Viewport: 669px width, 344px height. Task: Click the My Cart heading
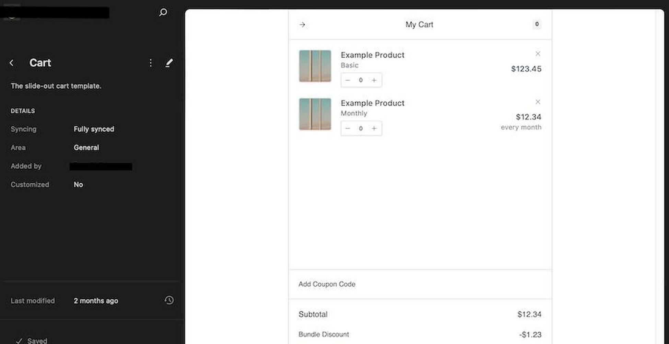(x=419, y=25)
